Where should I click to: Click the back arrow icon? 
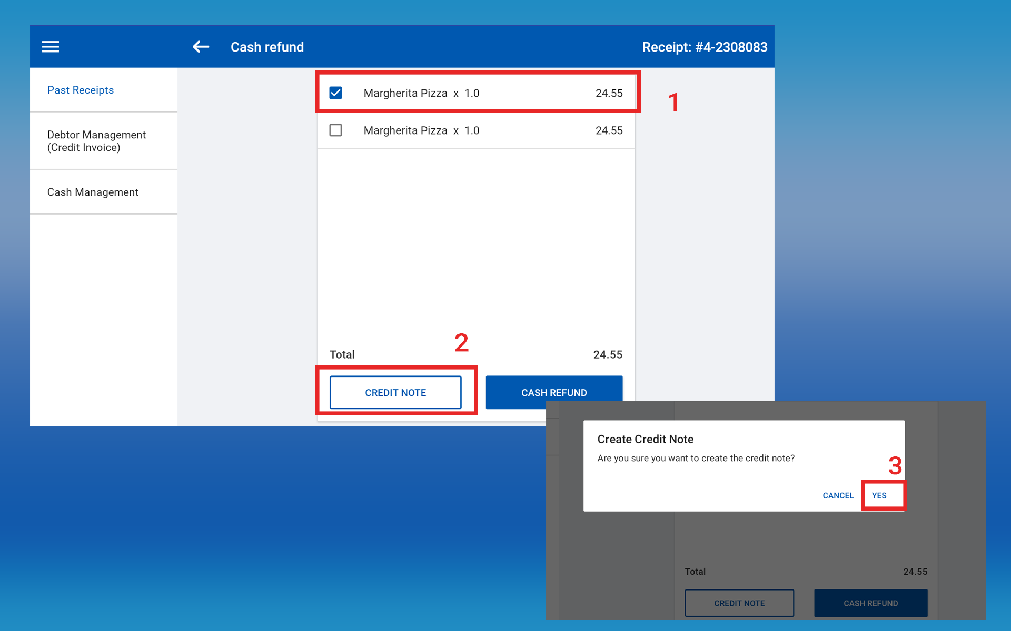[201, 47]
